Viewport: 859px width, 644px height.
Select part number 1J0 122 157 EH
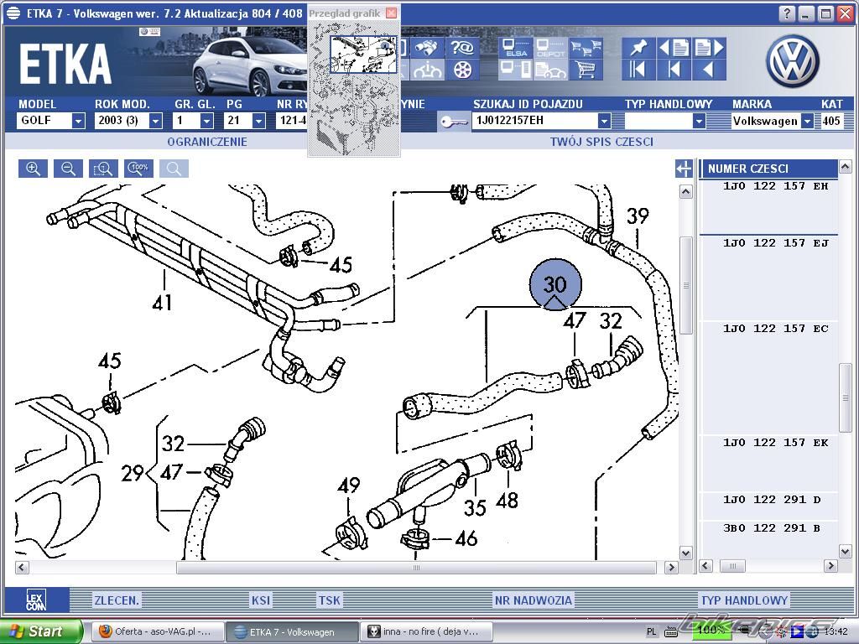coord(775,186)
